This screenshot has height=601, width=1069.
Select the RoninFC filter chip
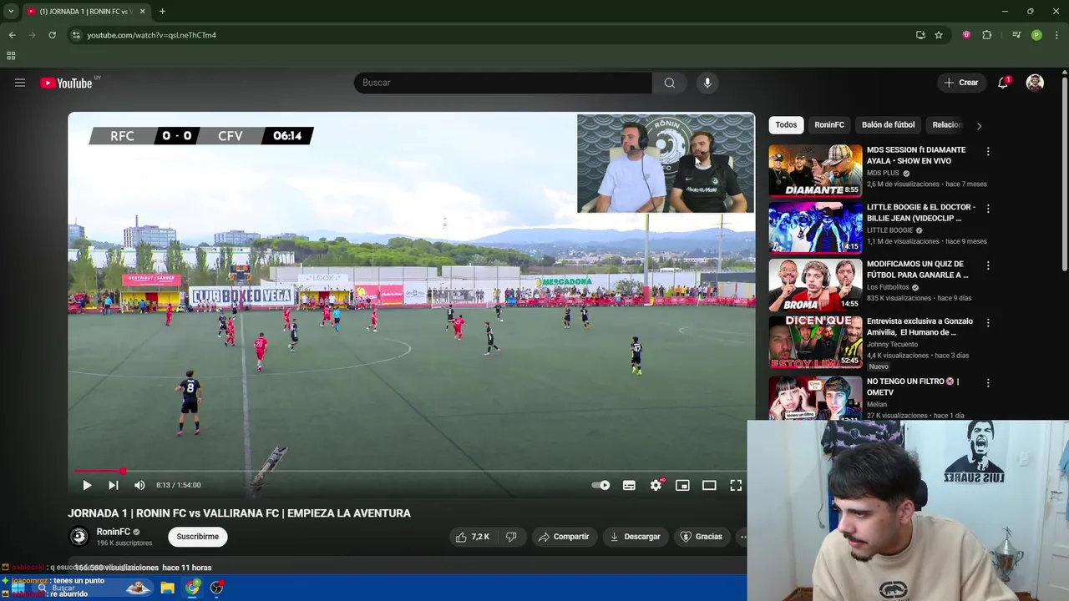coord(829,124)
